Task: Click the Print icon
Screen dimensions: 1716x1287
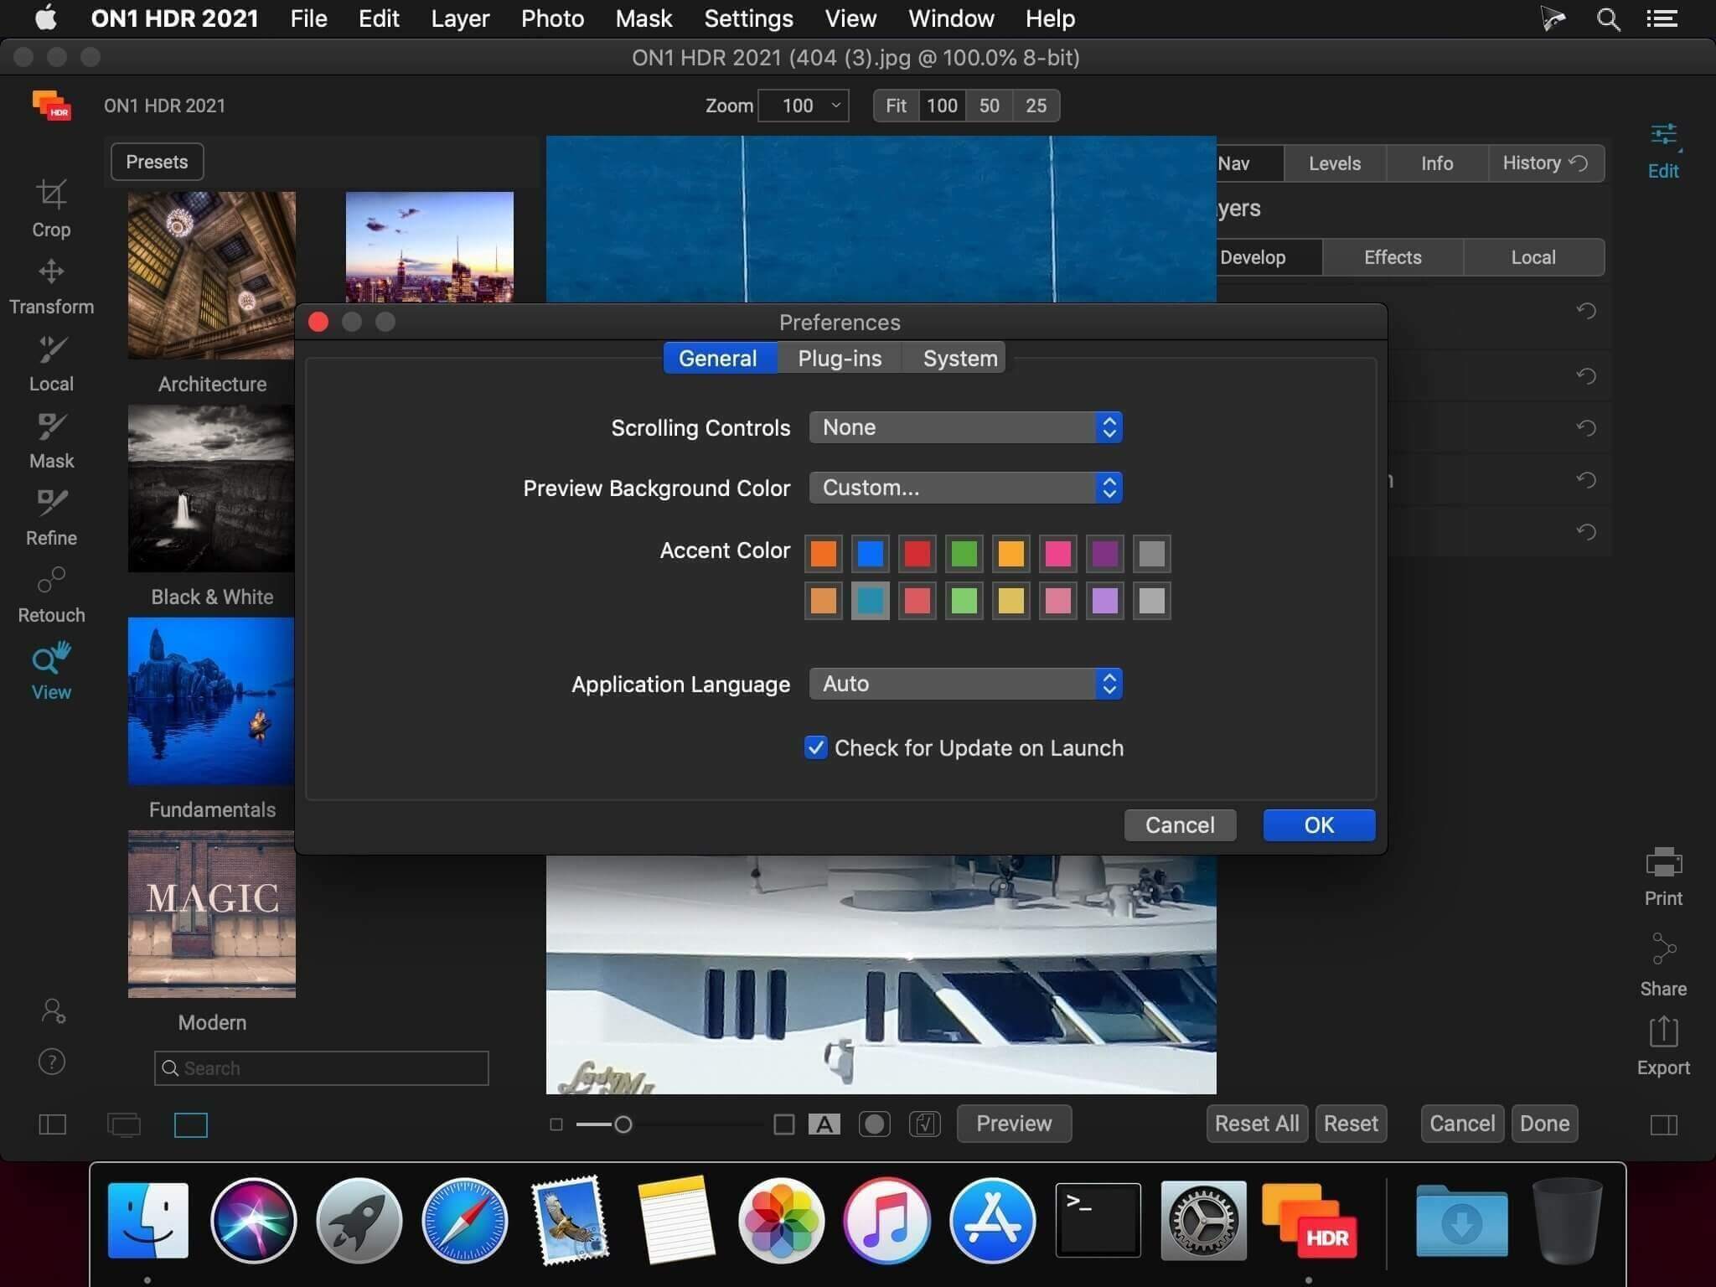Action: coord(1663,876)
